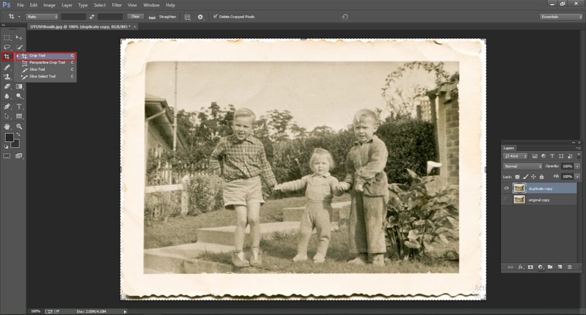Click the Clear button
This screenshot has width=586, height=315.
click(135, 17)
